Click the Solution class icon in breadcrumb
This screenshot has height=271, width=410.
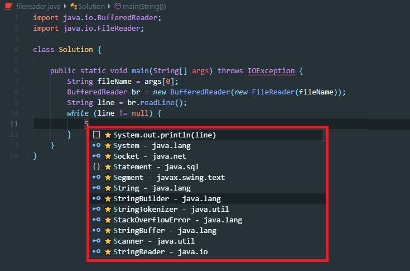[x=73, y=6]
